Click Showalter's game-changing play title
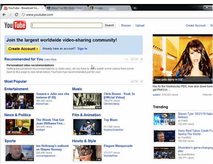Viewport: 213px width, 164px height. click(195, 149)
